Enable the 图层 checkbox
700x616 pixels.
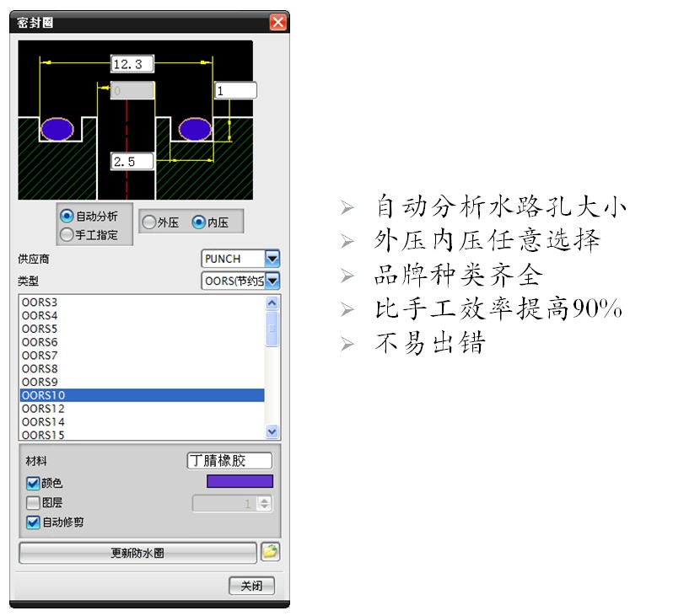point(33,503)
